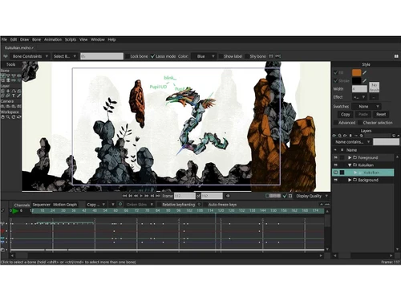Open the Name contains... filter dropdown
Screen dimensions: 401x301
(352, 142)
